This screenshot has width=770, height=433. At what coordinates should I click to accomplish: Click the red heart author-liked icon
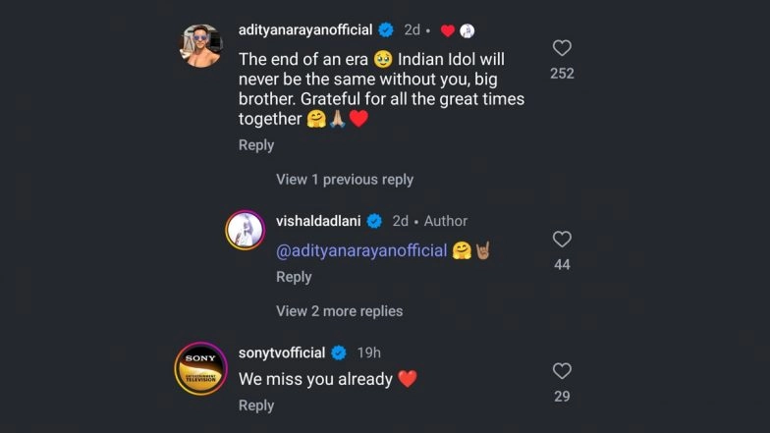click(448, 30)
